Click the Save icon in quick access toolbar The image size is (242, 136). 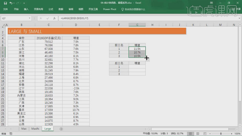click(x=5, y=3)
